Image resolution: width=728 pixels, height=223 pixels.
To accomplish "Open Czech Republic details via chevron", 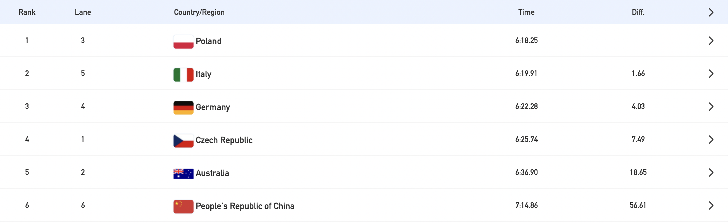I will click(711, 140).
